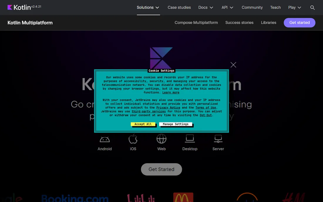Close the cookie dialog with X icon

233,65
